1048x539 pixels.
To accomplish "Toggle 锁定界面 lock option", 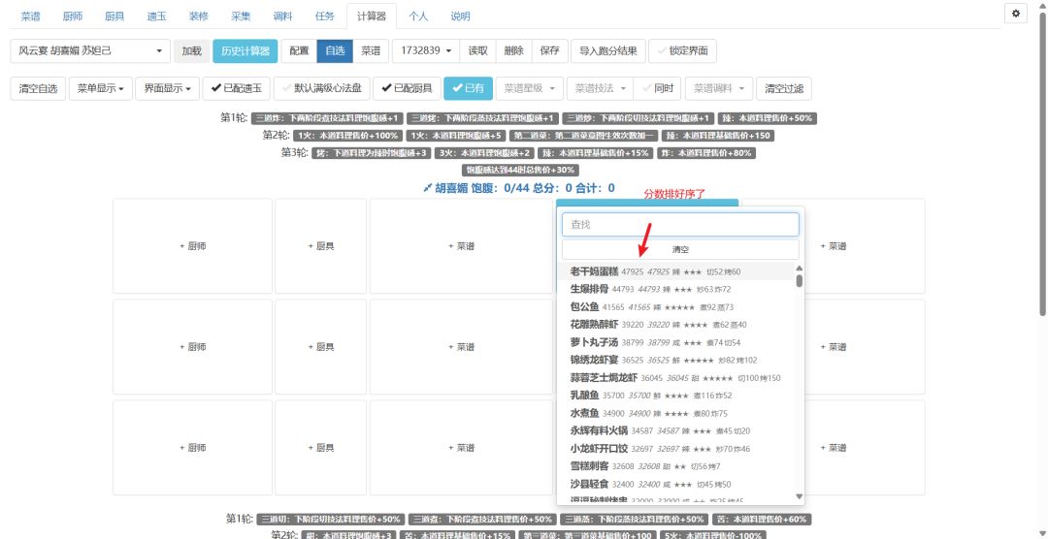I will click(682, 50).
